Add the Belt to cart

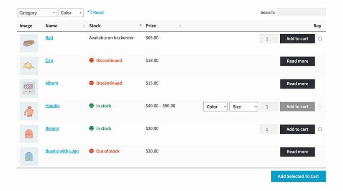(297, 39)
